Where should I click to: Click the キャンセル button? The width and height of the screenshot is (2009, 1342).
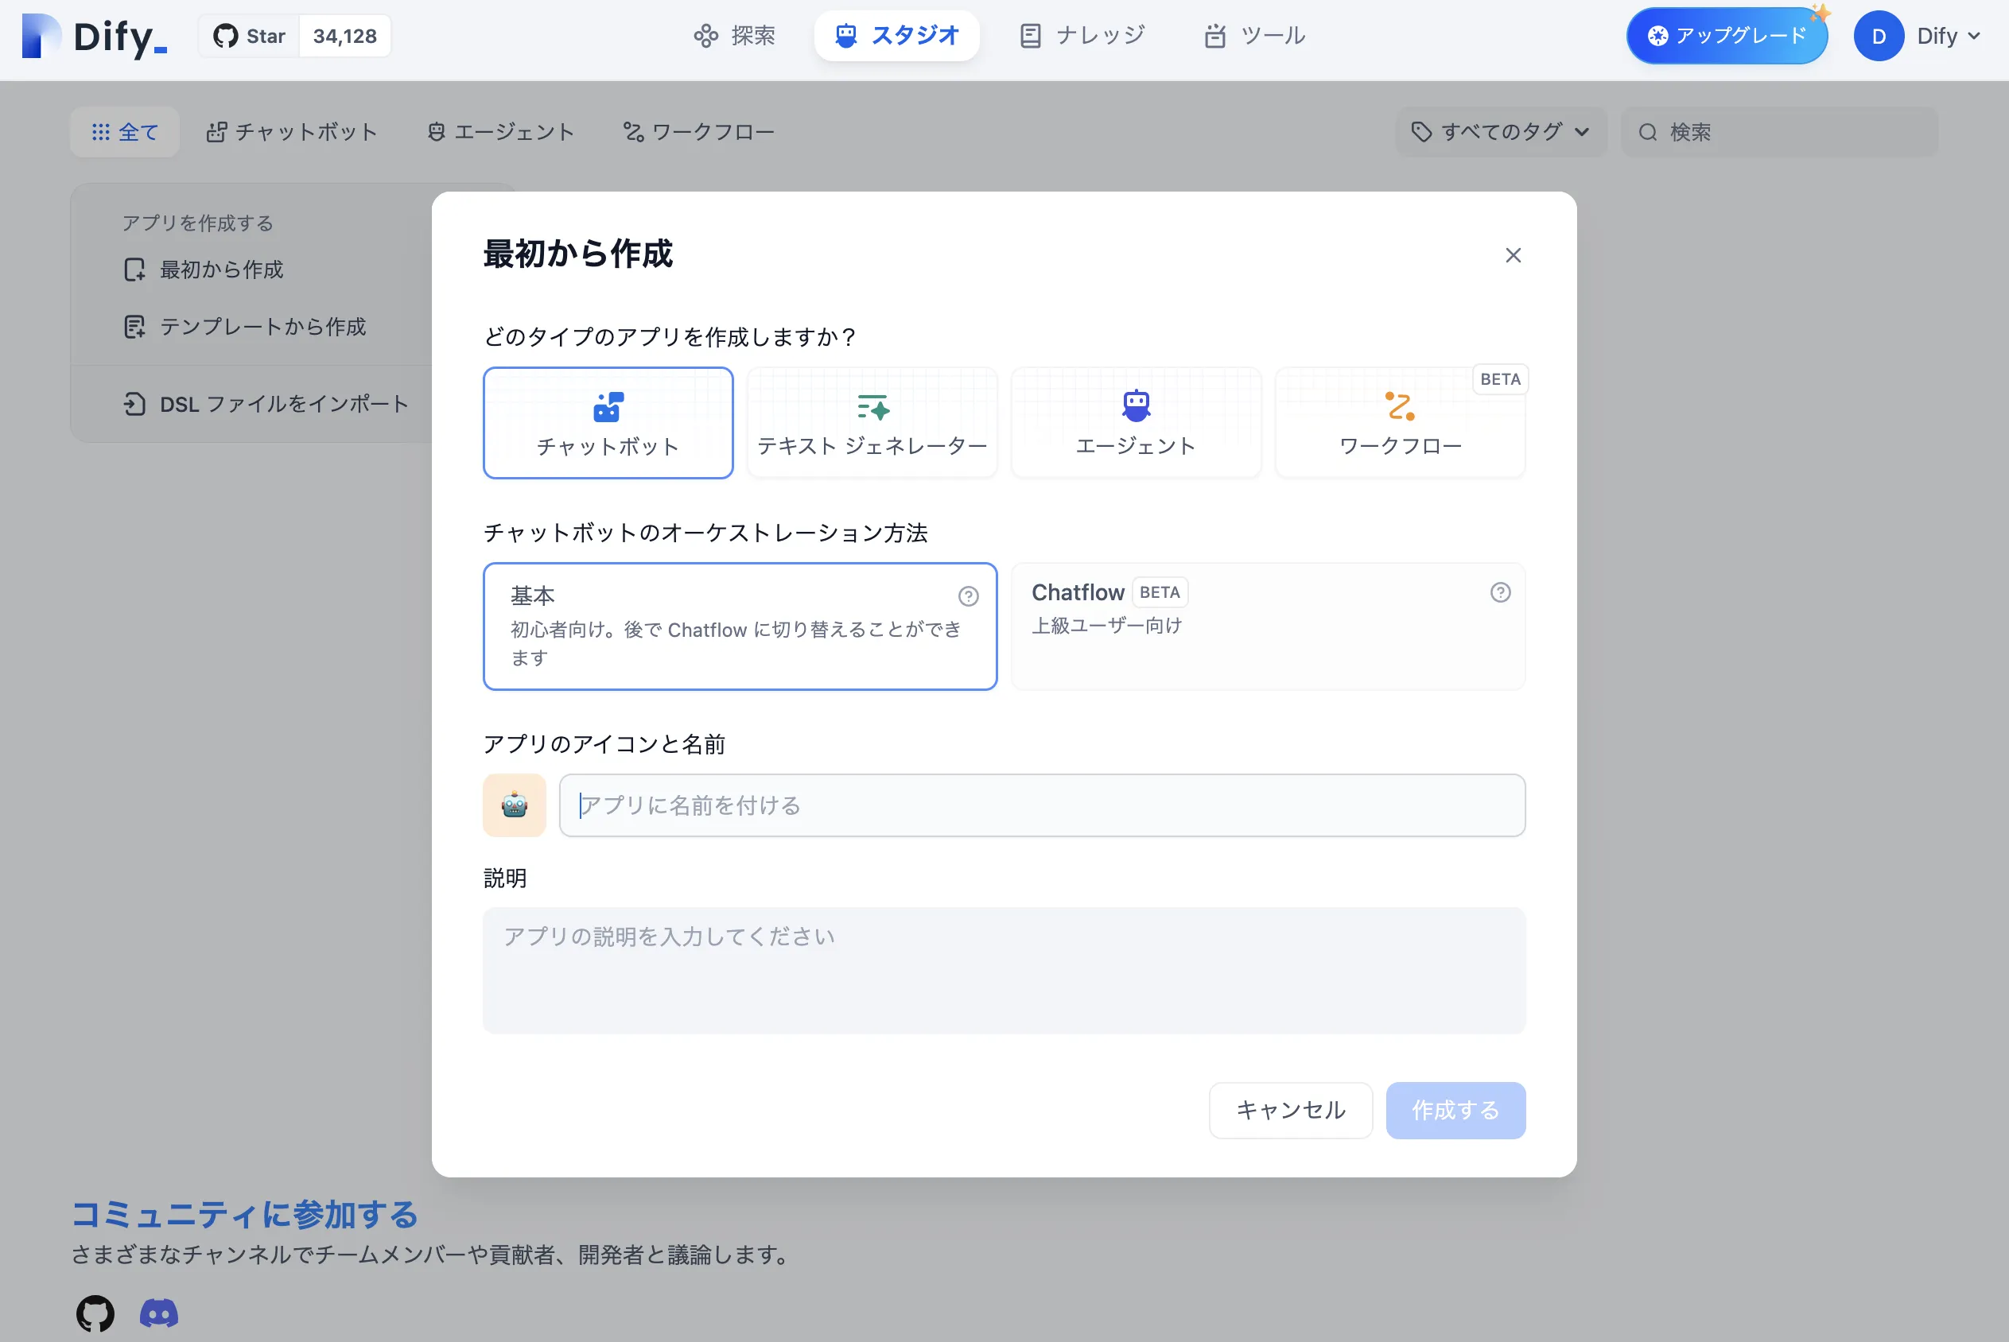[1290, 1109]
